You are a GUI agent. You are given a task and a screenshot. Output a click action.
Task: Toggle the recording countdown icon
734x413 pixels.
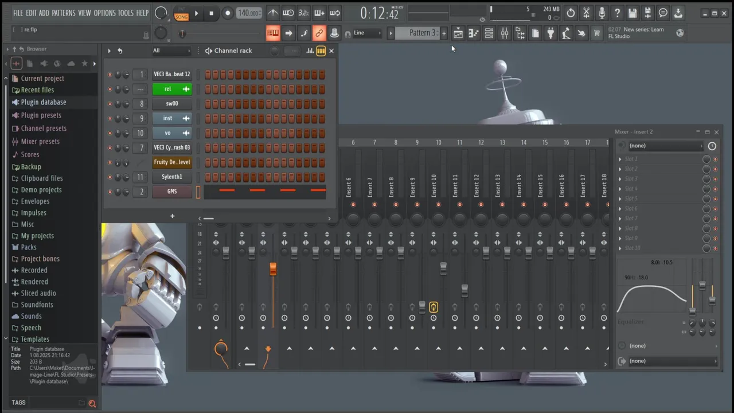(304, 13)
